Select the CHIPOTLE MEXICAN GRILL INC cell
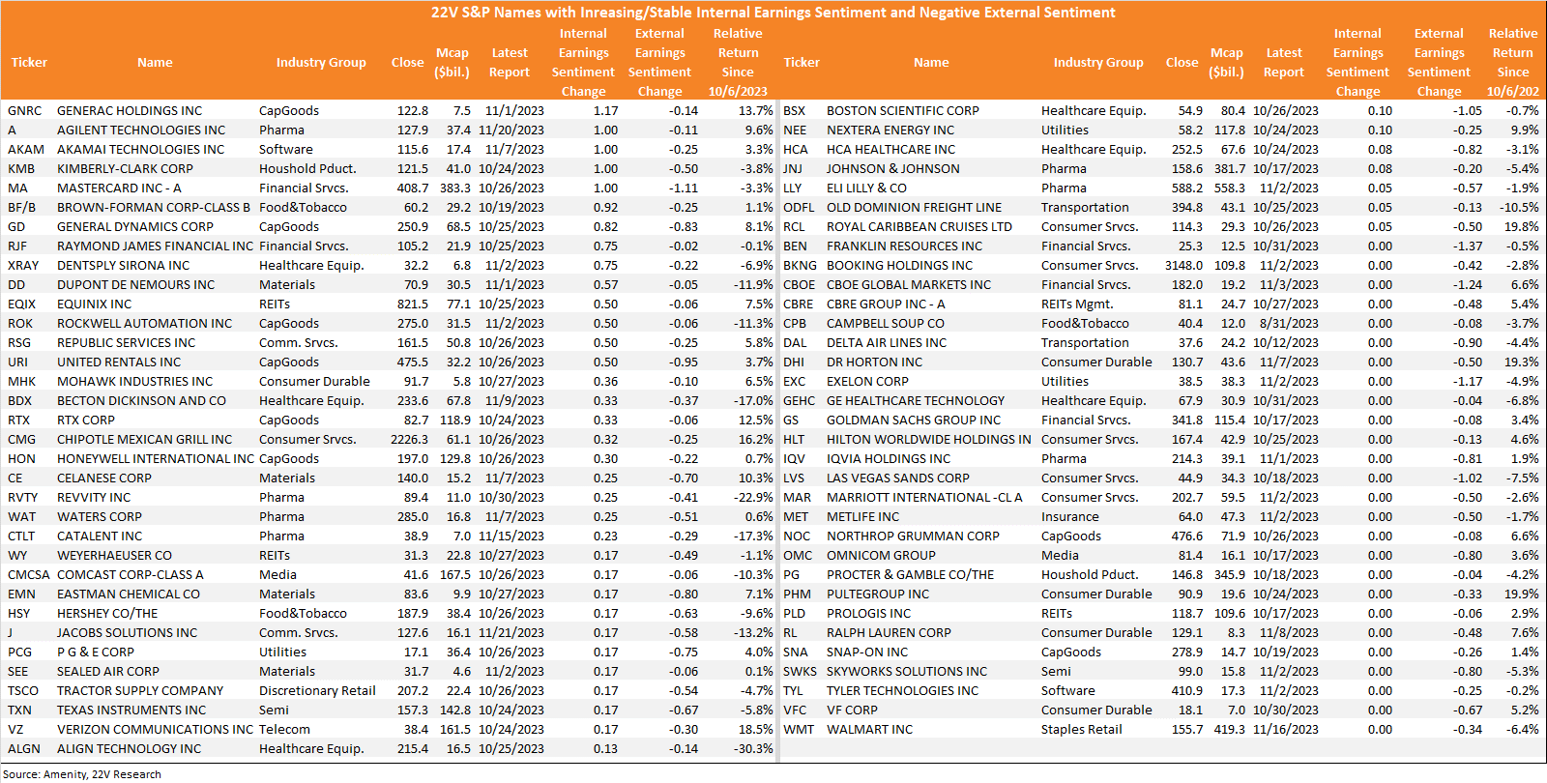Screen dimensions: 1547x783 click(144, 440)
